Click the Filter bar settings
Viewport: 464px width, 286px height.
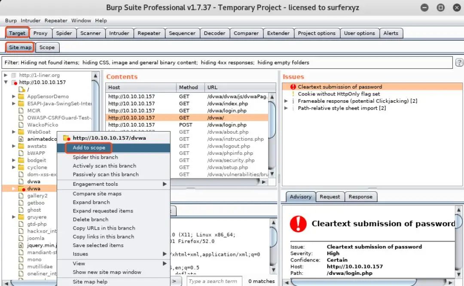(227, 62)
